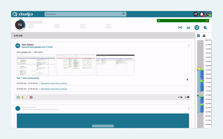This screenshot has height=139, width=223.
Task: Click the right arrow on the green bar
Action: pos(207,21)
